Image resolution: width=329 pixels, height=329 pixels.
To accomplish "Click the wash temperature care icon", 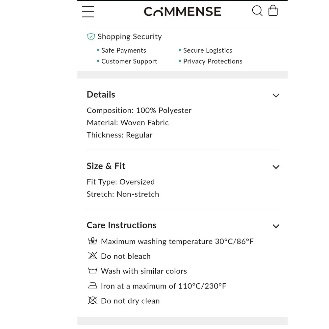I will point(93,241).
